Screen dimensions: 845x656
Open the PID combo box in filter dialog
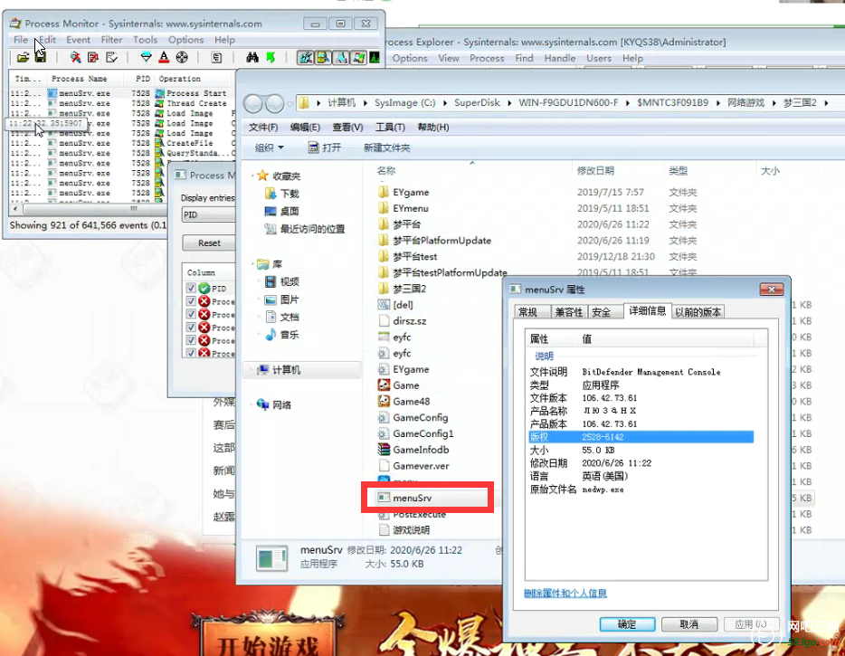click(x=208, y=214)
